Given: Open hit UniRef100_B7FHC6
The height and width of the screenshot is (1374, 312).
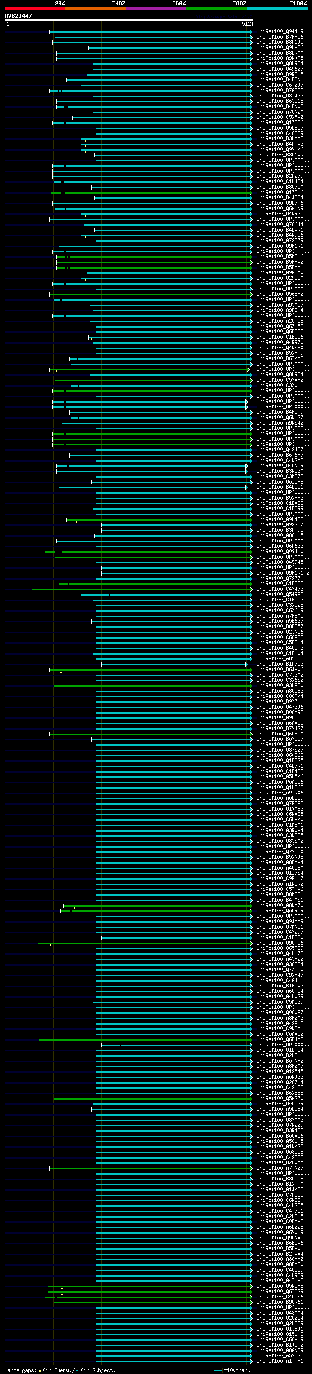Looking at the screenshot, I should pos(279,37).
